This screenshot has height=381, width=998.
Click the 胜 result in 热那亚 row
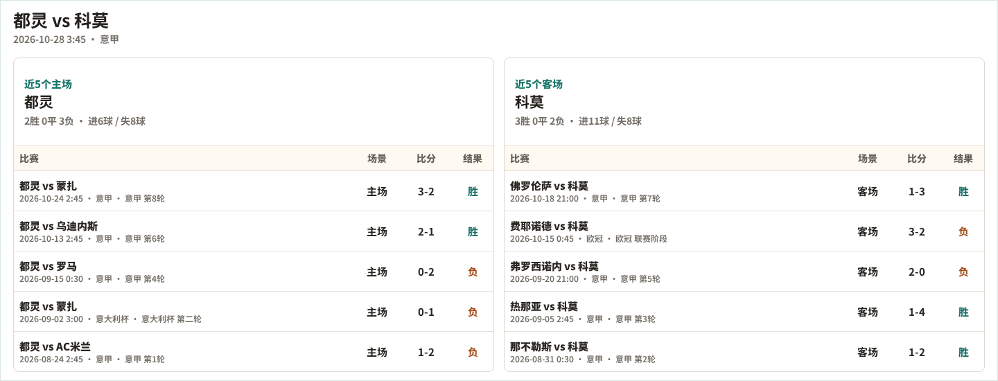[x=963, y=312]
